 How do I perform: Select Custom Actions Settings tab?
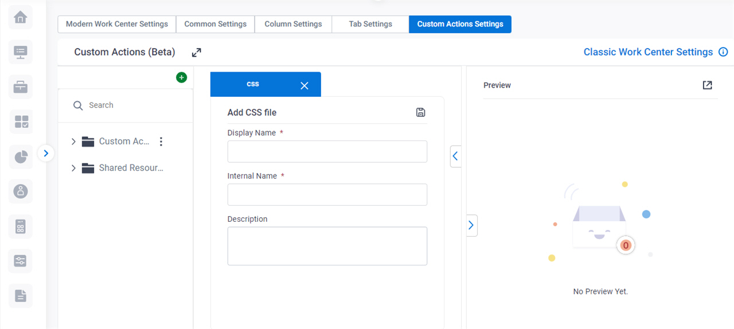(x=460, y=24)
